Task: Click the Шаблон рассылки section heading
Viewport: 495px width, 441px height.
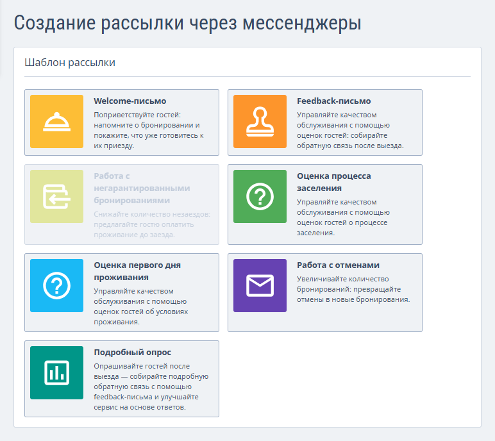Action: coord(70,63)
